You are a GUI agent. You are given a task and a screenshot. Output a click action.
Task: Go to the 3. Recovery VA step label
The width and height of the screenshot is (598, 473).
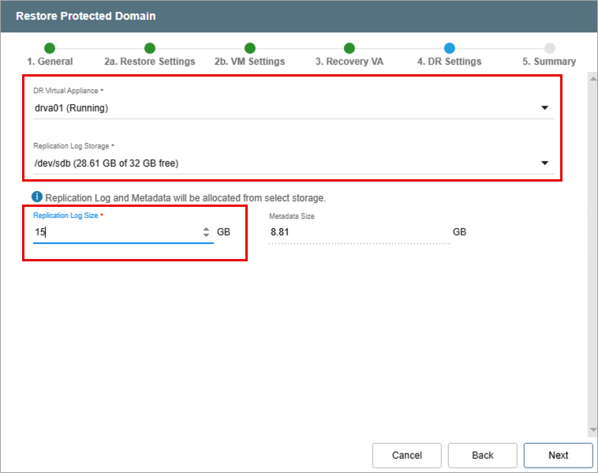349,62
